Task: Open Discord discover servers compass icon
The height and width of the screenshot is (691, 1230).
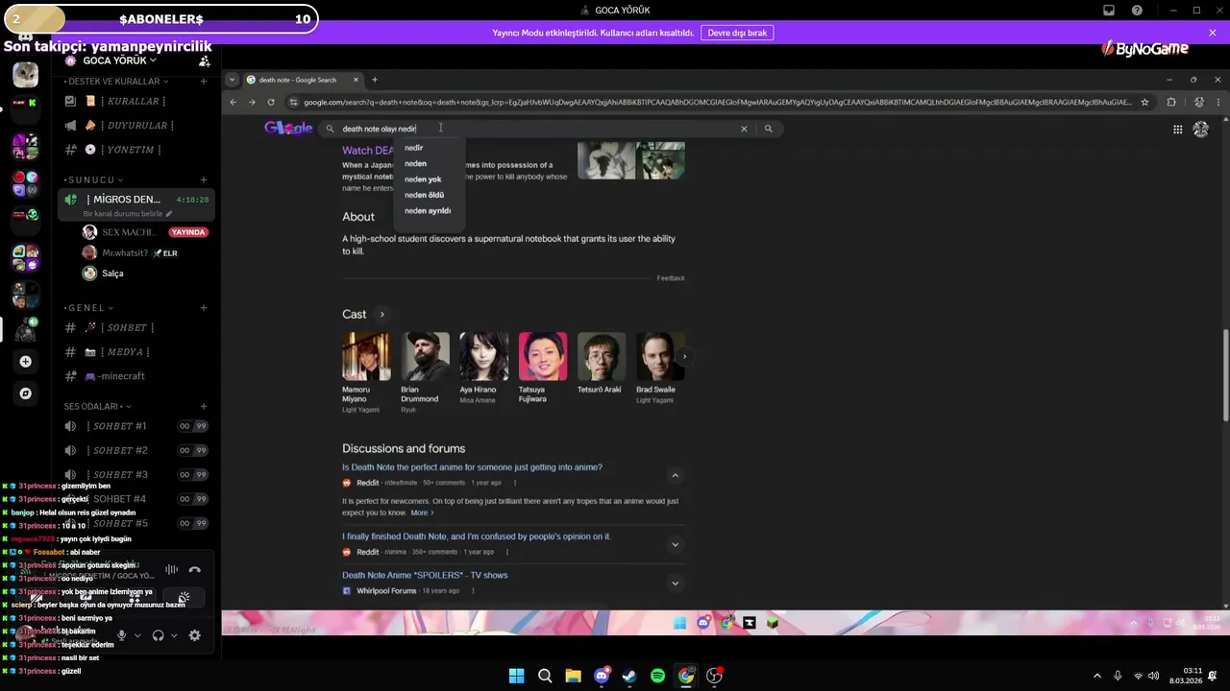Action: pyautogui.click(x=25, y=393)
